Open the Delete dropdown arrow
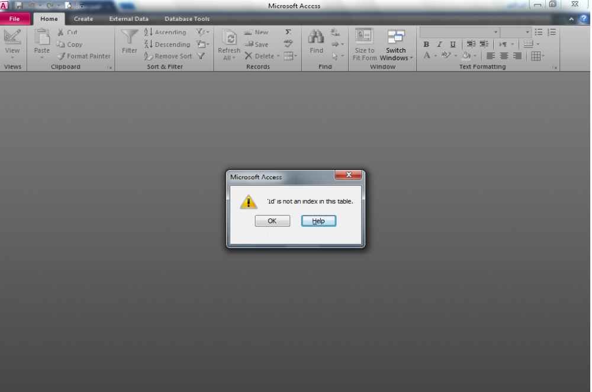592x392 pixels. [x=278, y=56]
